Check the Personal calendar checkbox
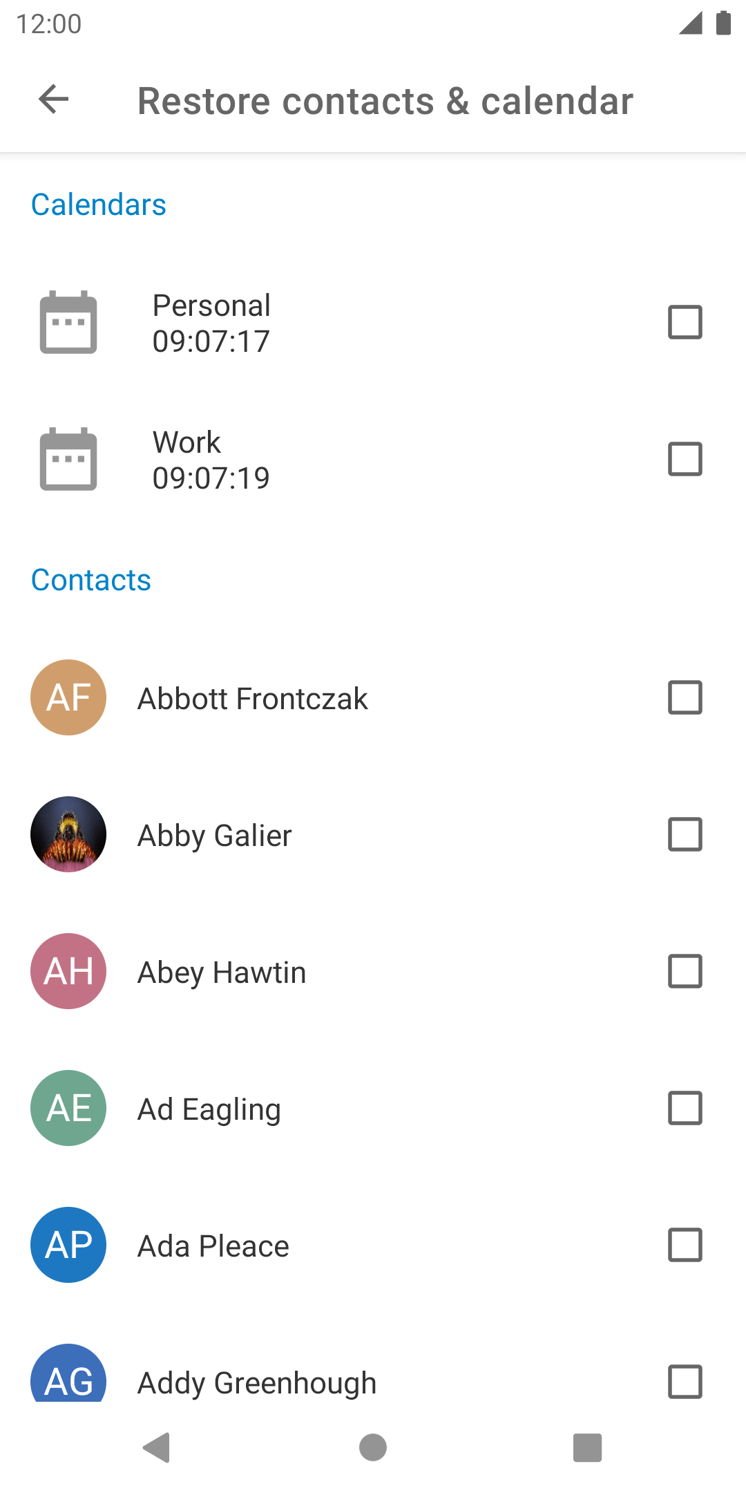This screenshot has height=1493, width=746. click(x=685, y=322)
